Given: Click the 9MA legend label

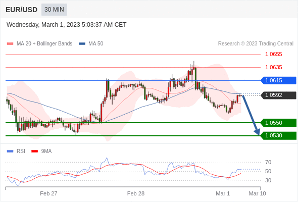Looking at the screenshot, I should click(x=46, y=151).
